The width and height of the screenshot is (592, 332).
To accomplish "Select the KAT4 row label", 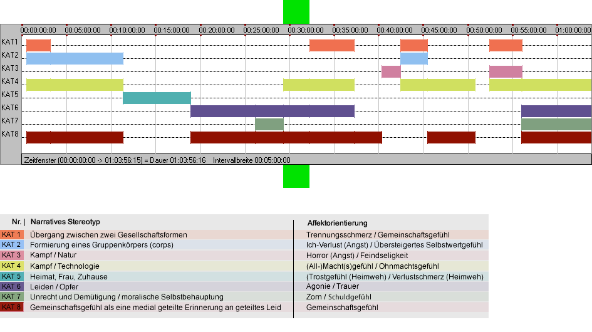I will (10, 81).
